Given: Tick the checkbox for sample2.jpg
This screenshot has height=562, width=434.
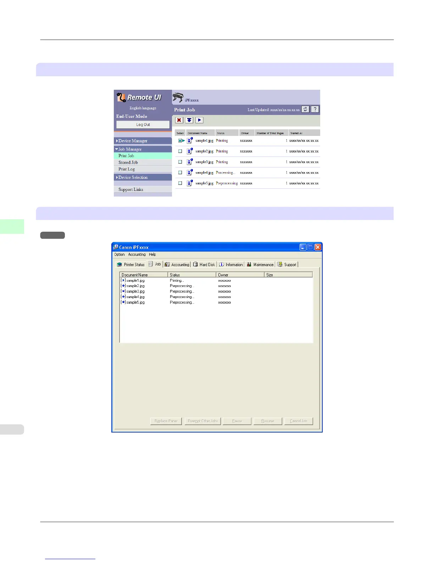Looking at the screenshot, I should pyautogui.click(x=180, y=151).
